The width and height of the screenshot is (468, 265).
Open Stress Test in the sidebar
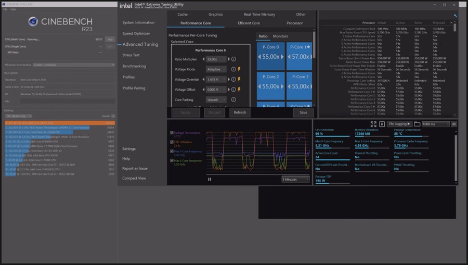[131, 55]
